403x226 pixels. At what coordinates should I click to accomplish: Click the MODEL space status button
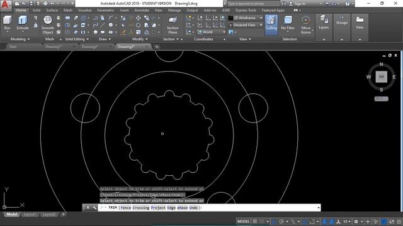[x=243, y=222]
